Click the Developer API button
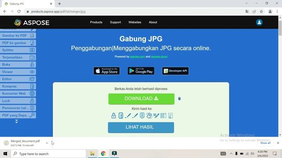This screenshot has width=282, height=158. tap(175, 71)
